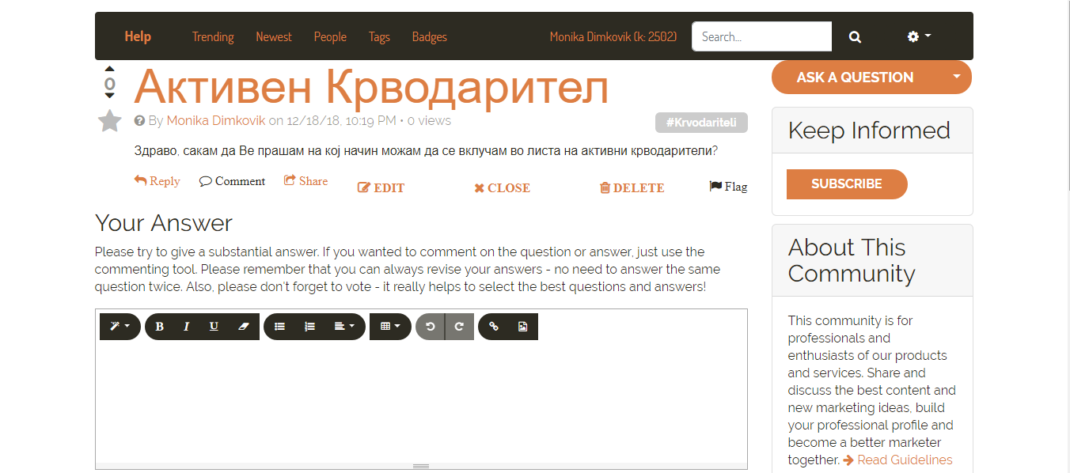Click into the Search input field
This screenshot has height=473, width=1070.
tap(761, 36)
